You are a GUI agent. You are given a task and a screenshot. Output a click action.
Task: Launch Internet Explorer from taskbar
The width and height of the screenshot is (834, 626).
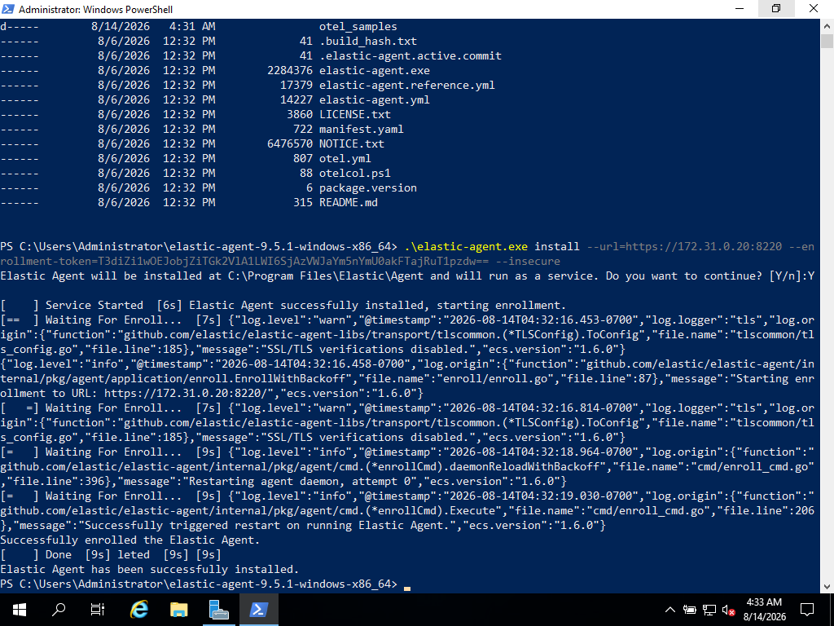[138, 610]
